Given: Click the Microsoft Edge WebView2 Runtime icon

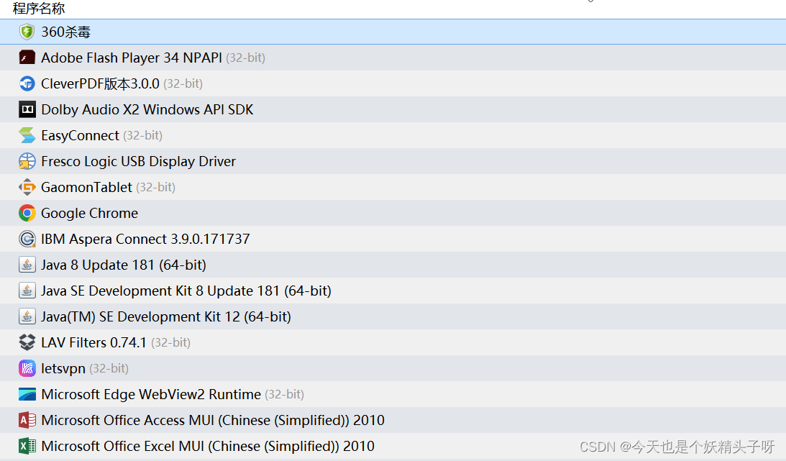Looking at the screenshot, I should tap(27, 394).
